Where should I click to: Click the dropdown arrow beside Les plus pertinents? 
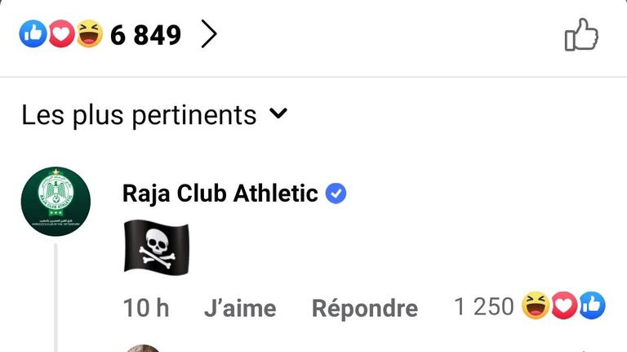pyautogui.click(x=278, y=114)
